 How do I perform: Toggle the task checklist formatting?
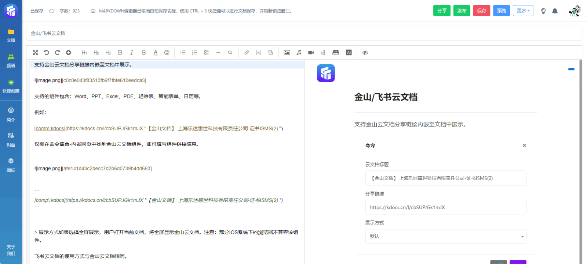pos(207,53)
